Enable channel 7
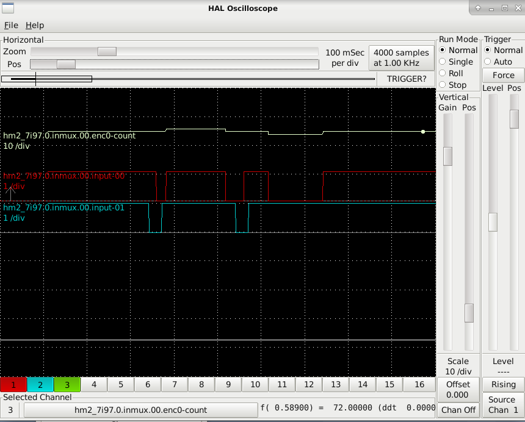This screenshot has width=525, height=422. pyautogui.click(x=175, y=385)
